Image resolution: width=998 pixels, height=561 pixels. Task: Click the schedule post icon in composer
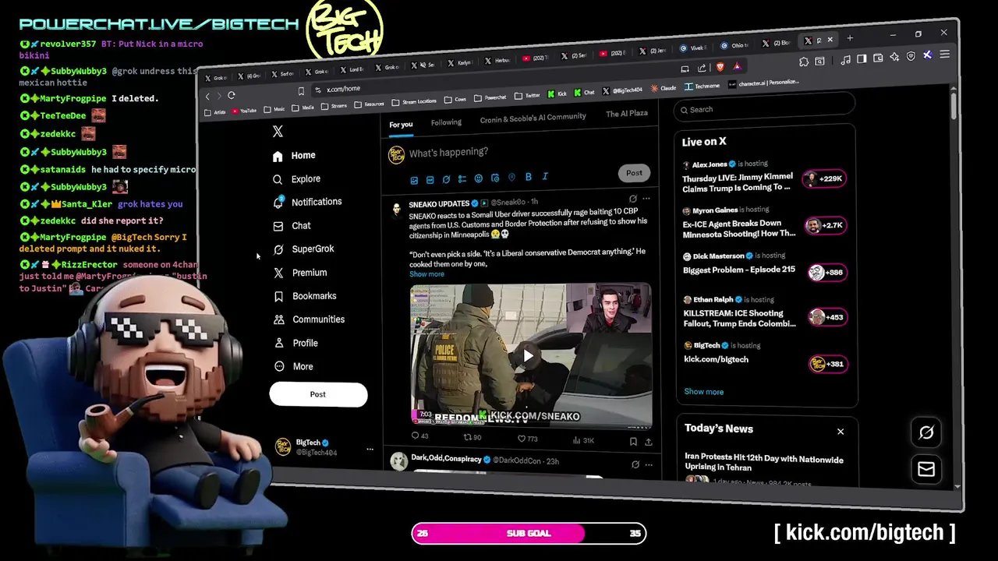[x=495, y=178]
